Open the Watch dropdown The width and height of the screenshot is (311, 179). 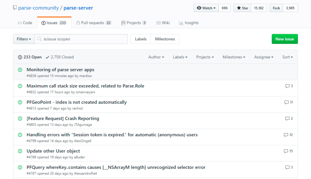tap(206, 8)
